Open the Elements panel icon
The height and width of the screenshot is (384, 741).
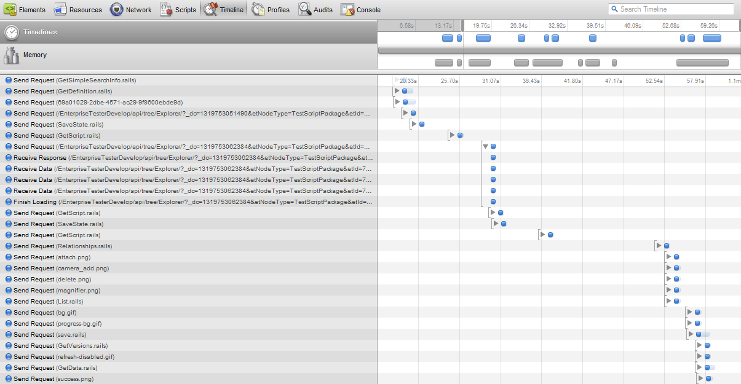[x=10, y=9]
